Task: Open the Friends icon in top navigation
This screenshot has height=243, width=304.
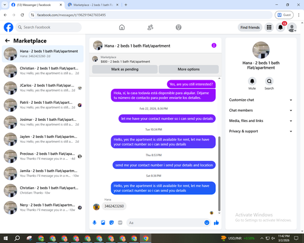Action: click(x=150, y=27)
